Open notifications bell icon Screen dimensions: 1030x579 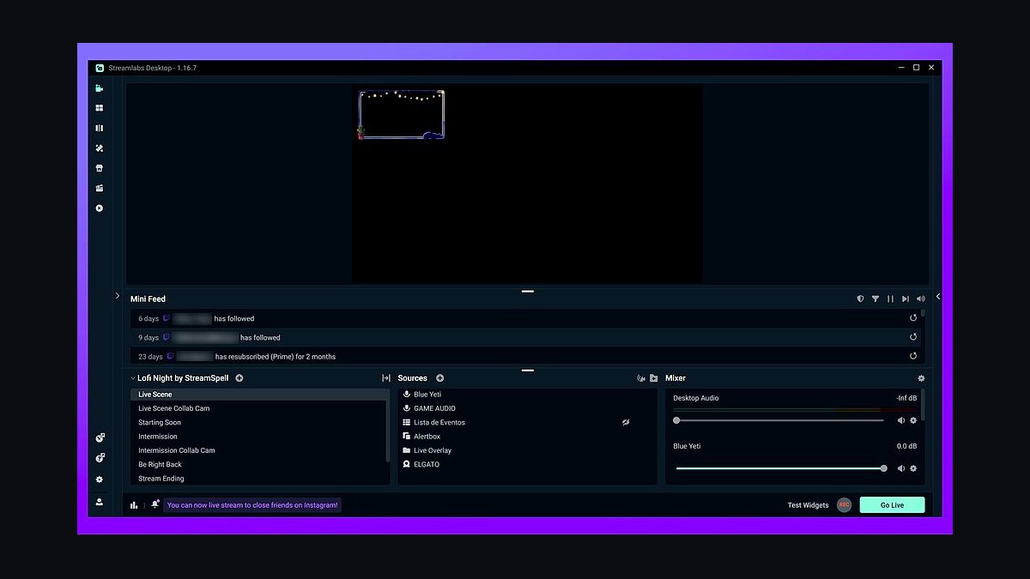tap(155, 504)
